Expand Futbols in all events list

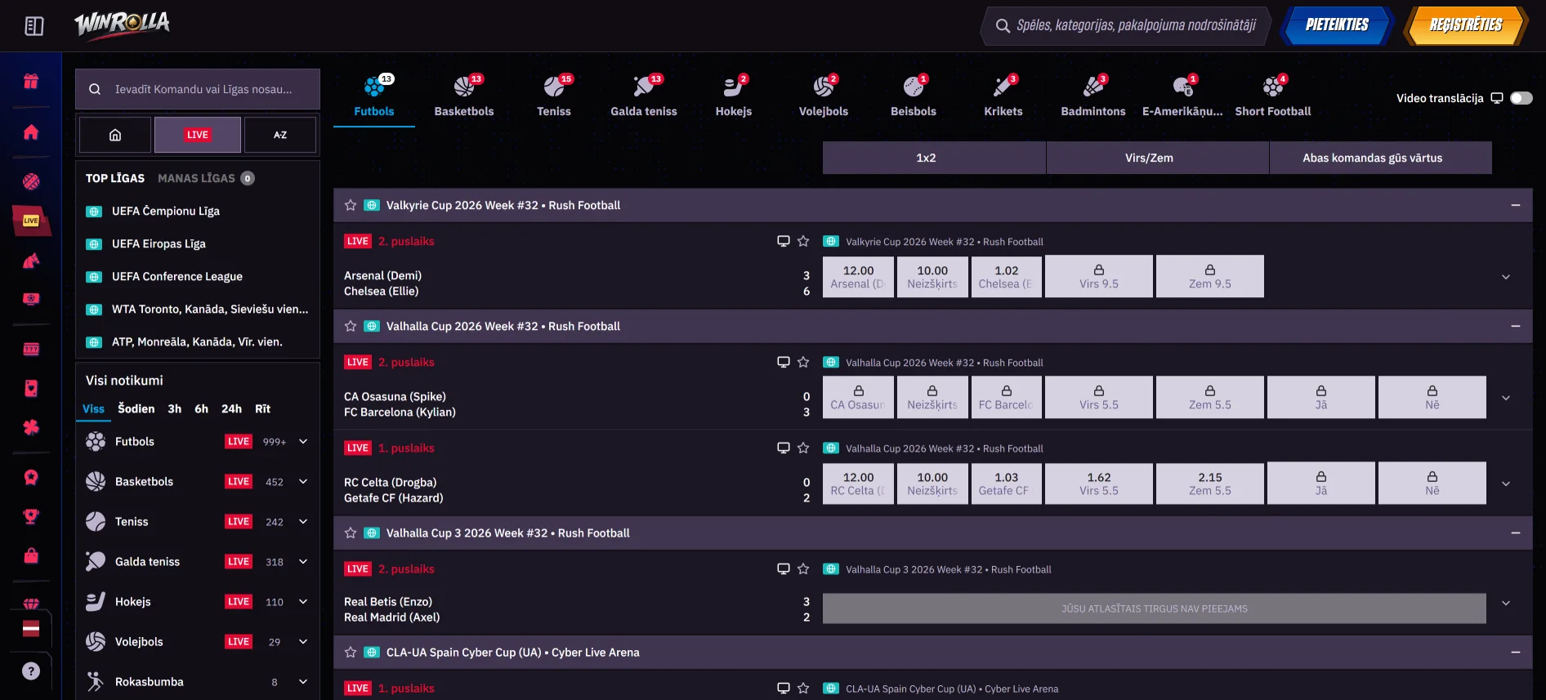(303, 441)
